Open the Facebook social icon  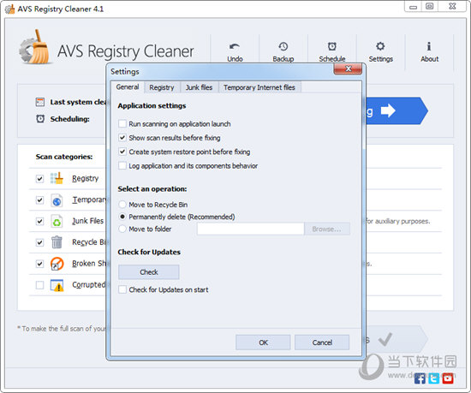pos(420,378)
